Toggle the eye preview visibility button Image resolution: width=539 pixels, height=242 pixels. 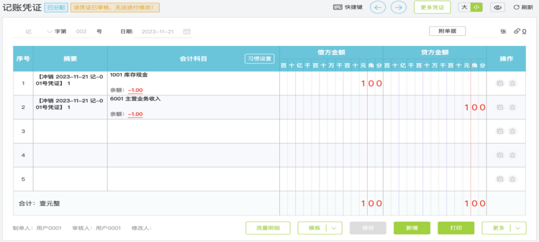(x=498, y=8)
